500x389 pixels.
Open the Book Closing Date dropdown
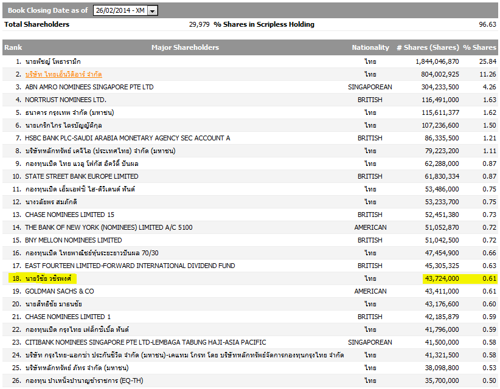pyautogui.click(x=152, y=10)
